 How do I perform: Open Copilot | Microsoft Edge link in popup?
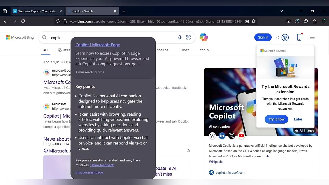point(98,45)
